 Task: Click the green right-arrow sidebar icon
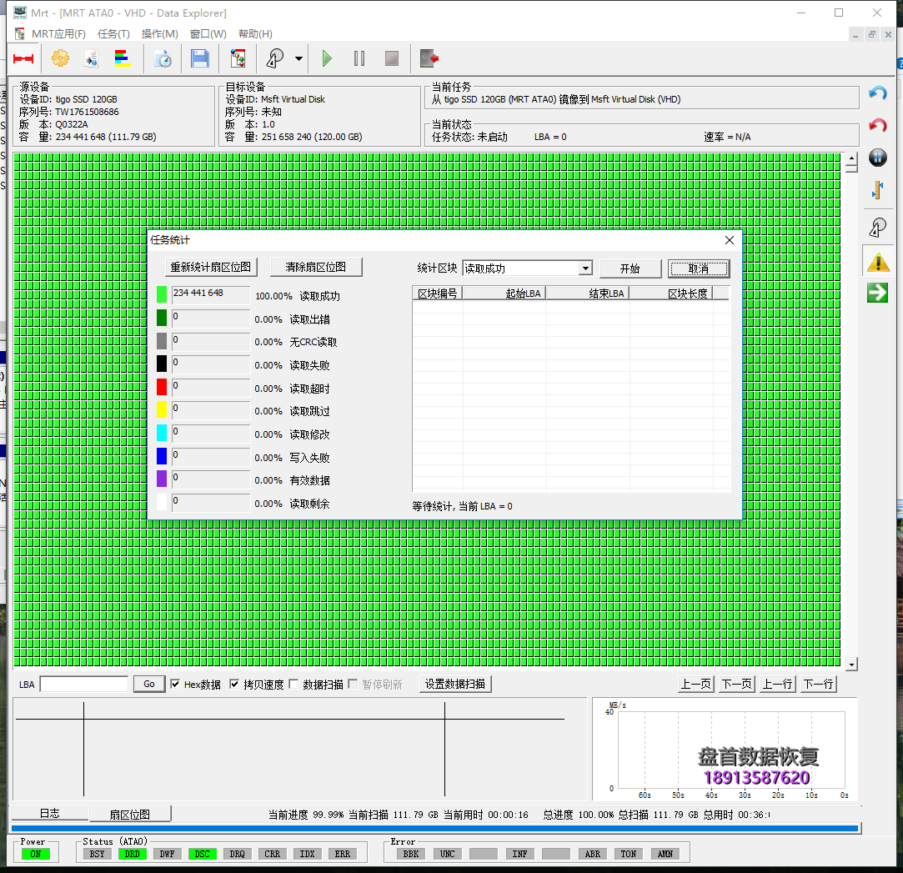click(x=877, y=293)
